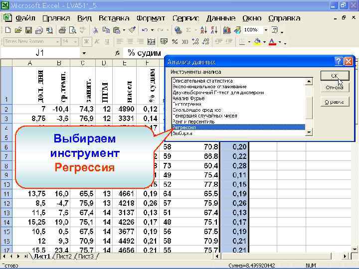Click the Save floppy disk icon

28,30
